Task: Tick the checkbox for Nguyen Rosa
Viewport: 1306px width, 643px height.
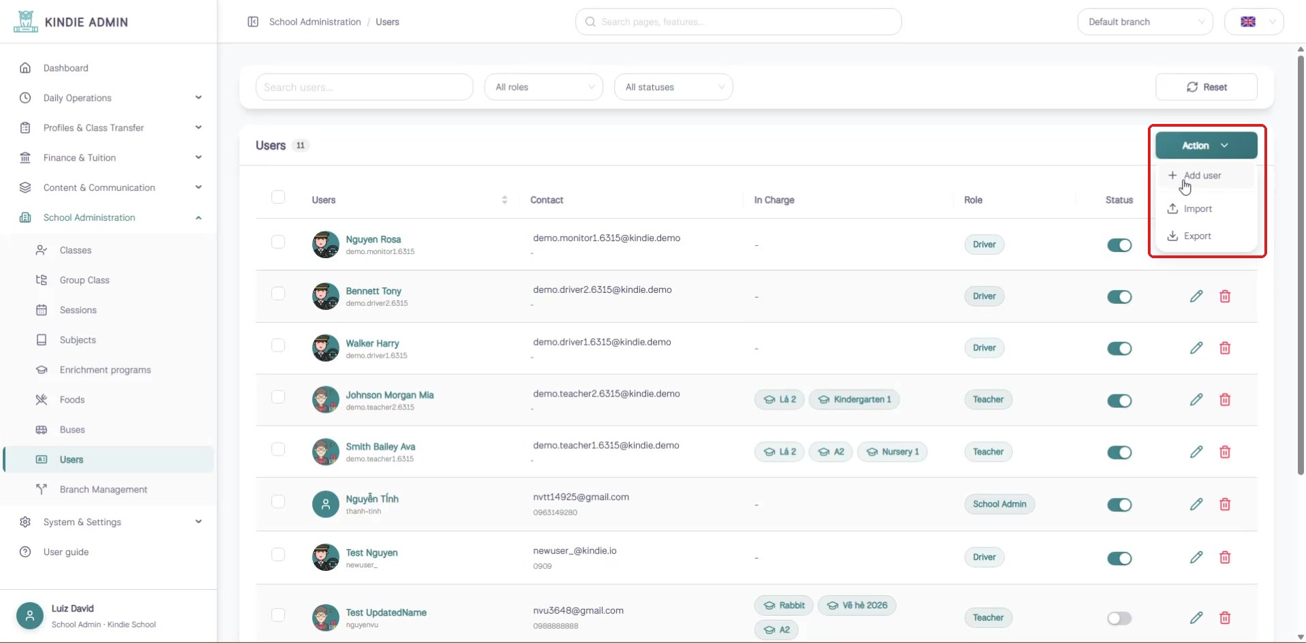Action: tap(278, 242)
